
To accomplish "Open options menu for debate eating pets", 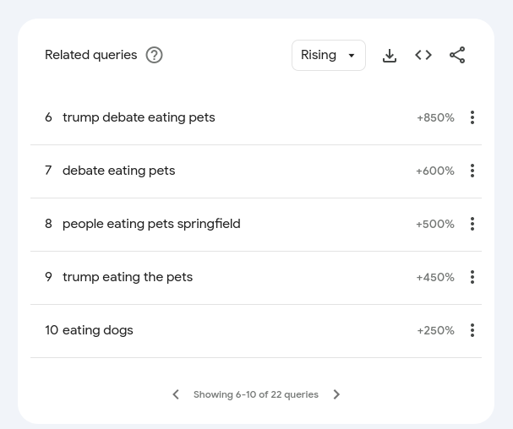I will [x=472, y=171].
